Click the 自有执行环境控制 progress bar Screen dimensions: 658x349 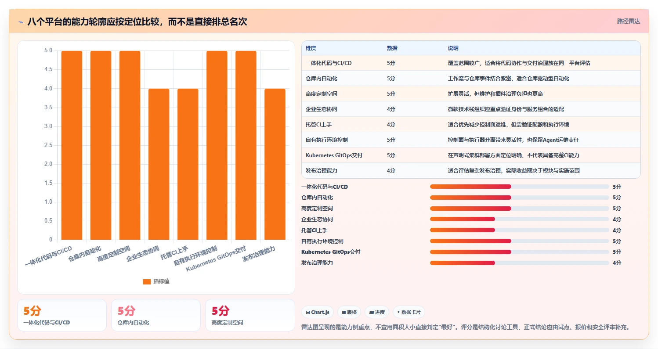coord(520,241)
